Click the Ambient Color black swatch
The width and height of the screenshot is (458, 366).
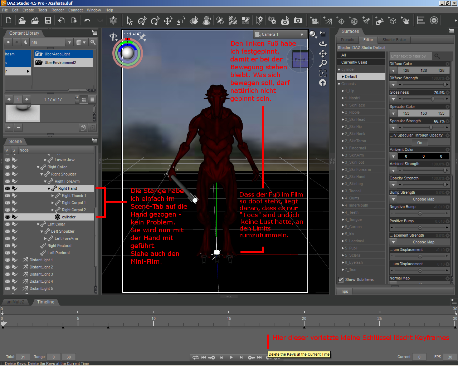coord(423,156)
